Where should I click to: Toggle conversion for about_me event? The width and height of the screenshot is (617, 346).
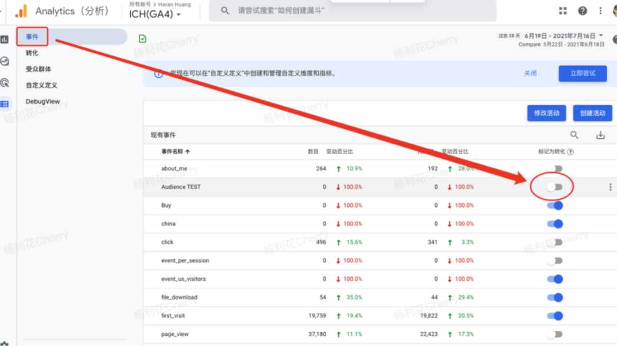click(x=555, y=168)
